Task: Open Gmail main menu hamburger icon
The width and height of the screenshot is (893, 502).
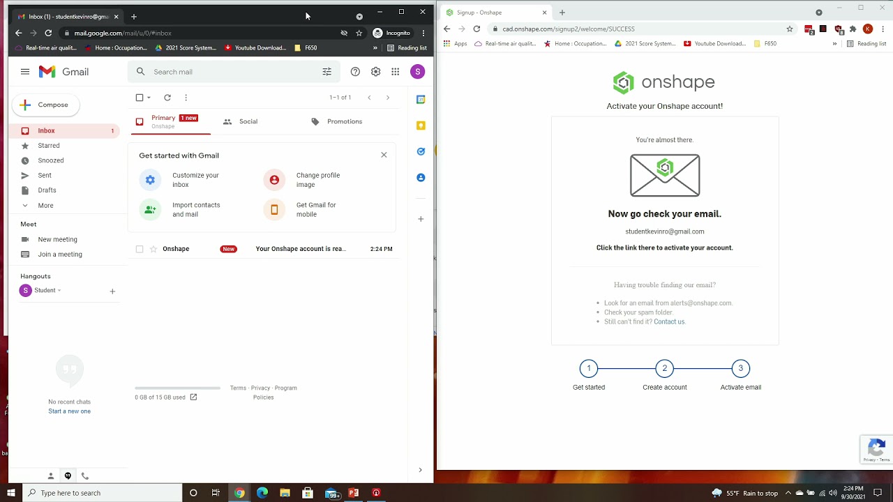Action: coord(25,72)
